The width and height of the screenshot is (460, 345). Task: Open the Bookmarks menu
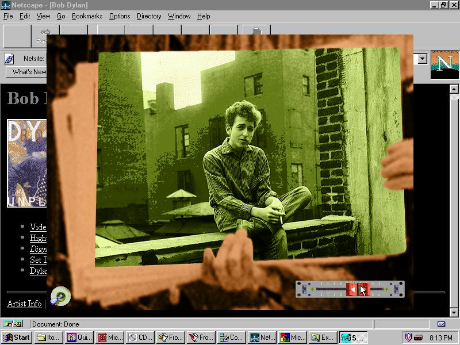[87, 16]
